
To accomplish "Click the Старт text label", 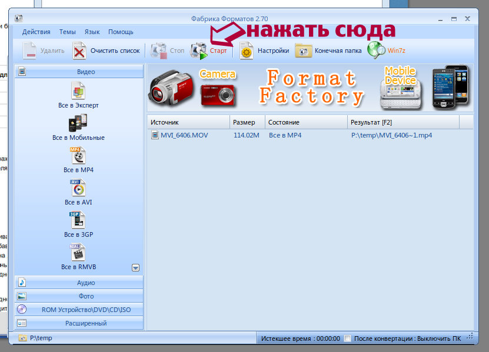I will click(x=218, y=51).
